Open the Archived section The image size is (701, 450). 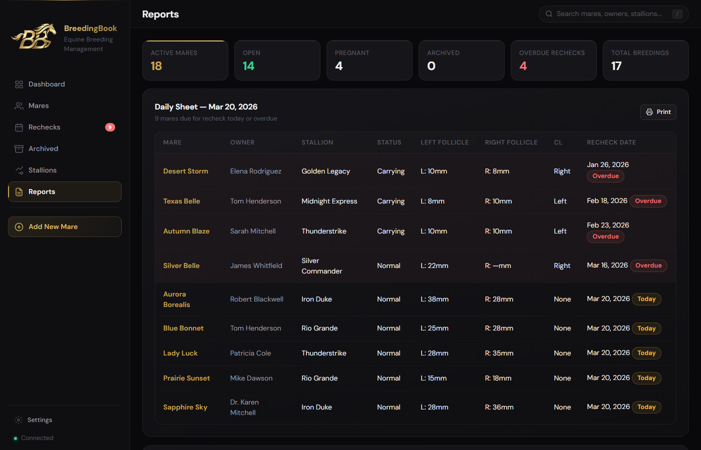(65, 149)
